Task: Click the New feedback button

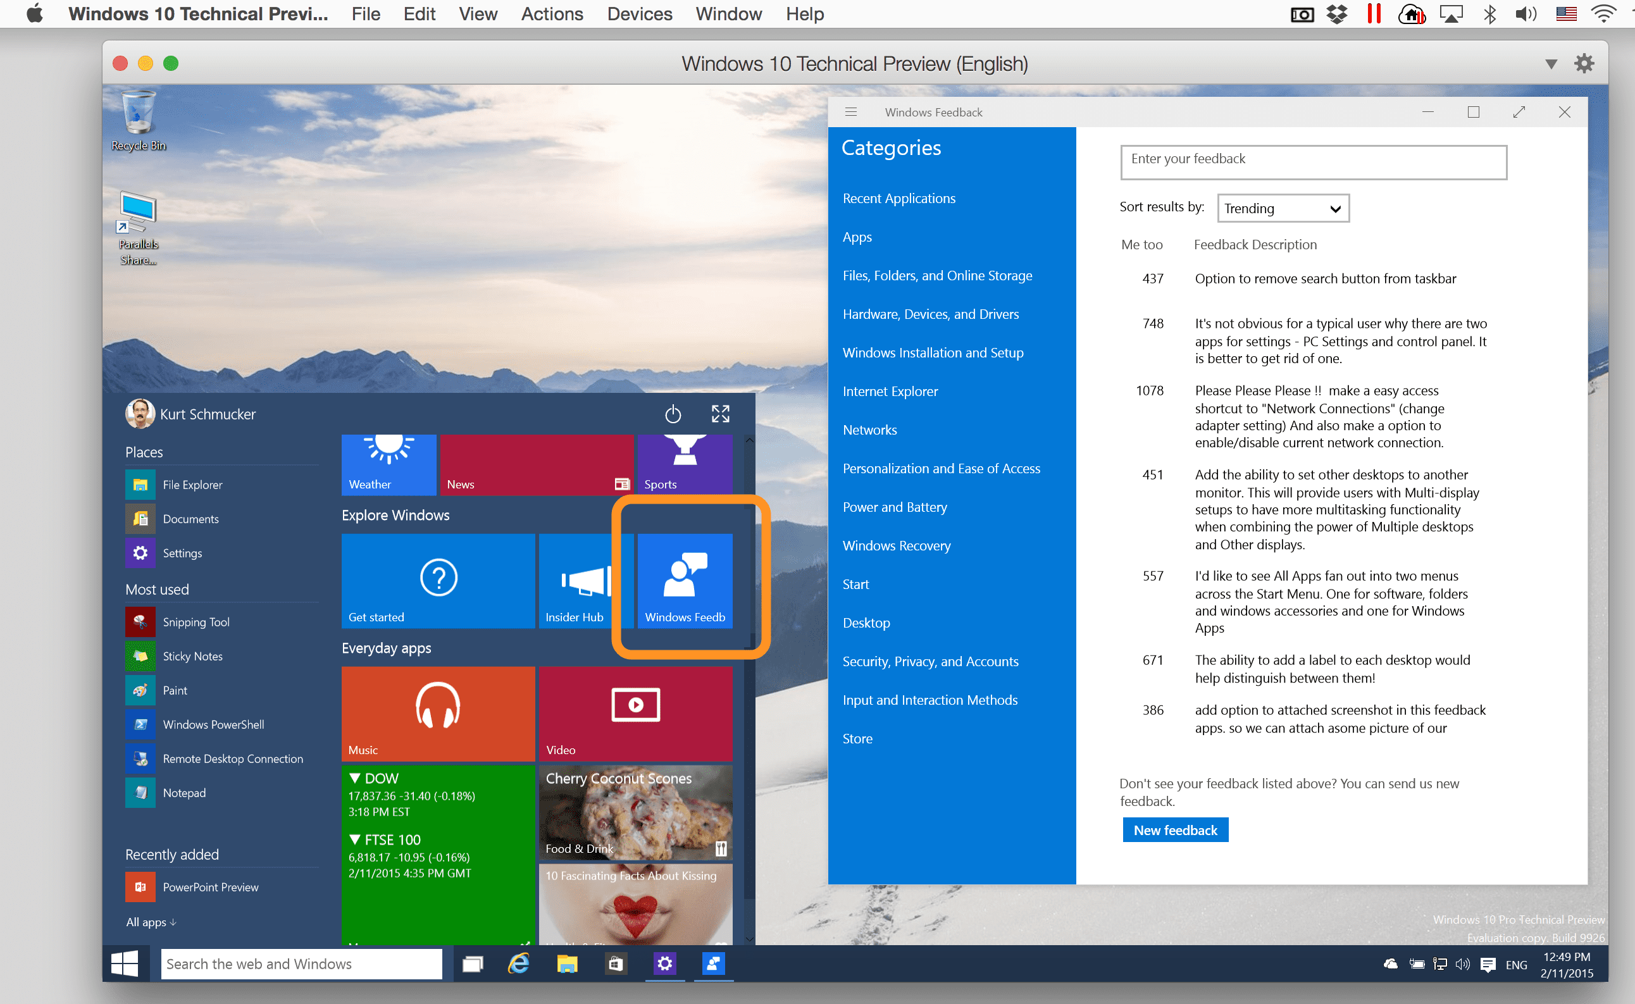Action: point(1175,830)
